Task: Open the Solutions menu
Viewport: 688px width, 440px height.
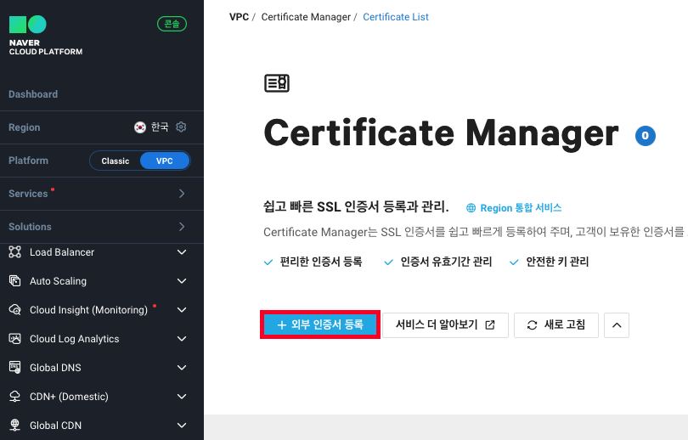Action: [30, 227]
